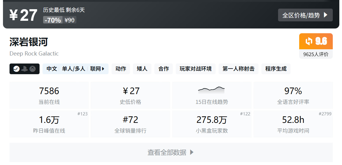Select the 合作 tag
The image size is (342, 165).
pos(164,69)
